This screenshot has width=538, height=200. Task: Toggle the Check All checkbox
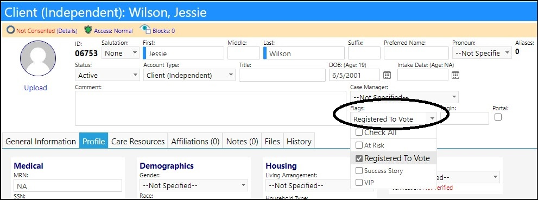359,132
